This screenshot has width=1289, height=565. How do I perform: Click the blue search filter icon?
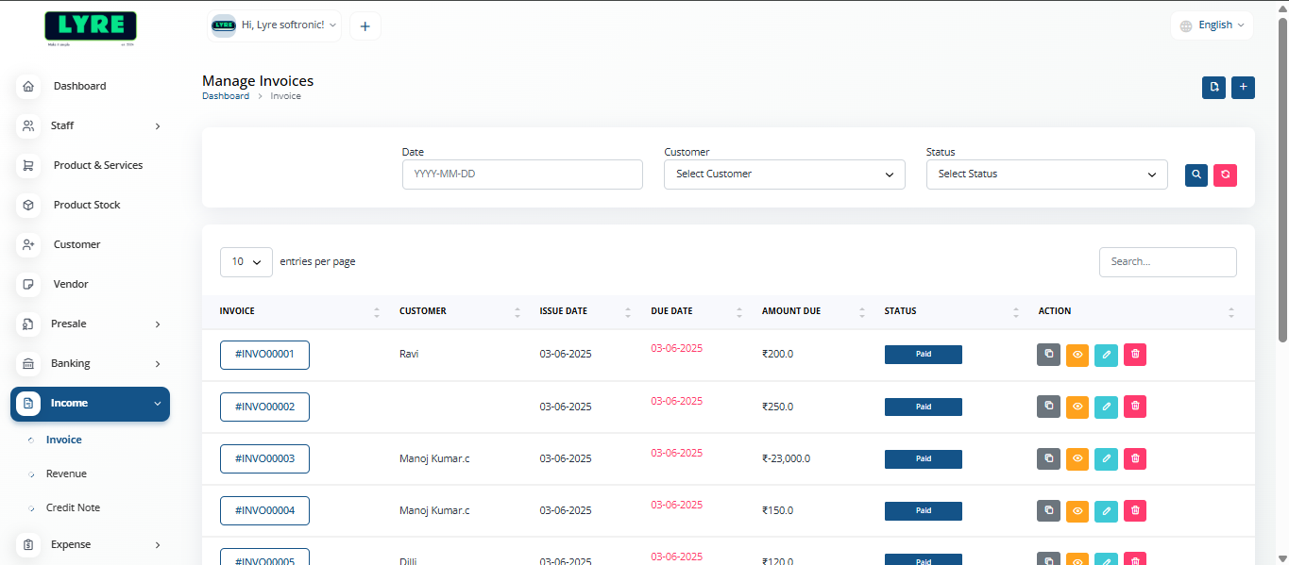tap(1196, 174)
